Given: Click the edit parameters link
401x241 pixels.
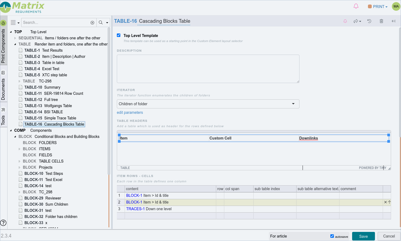Looking at the screenshot, I should [130, 112].
